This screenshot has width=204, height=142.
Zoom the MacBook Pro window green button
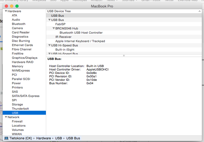[17, 6]
